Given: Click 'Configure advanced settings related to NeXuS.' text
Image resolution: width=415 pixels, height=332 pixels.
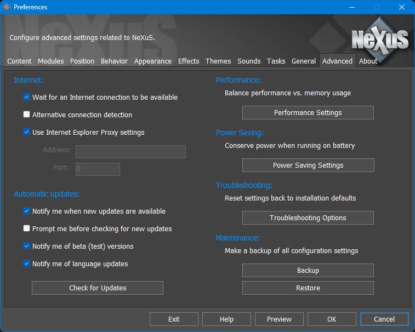Looking at the screenshot, I should (82, 38).
